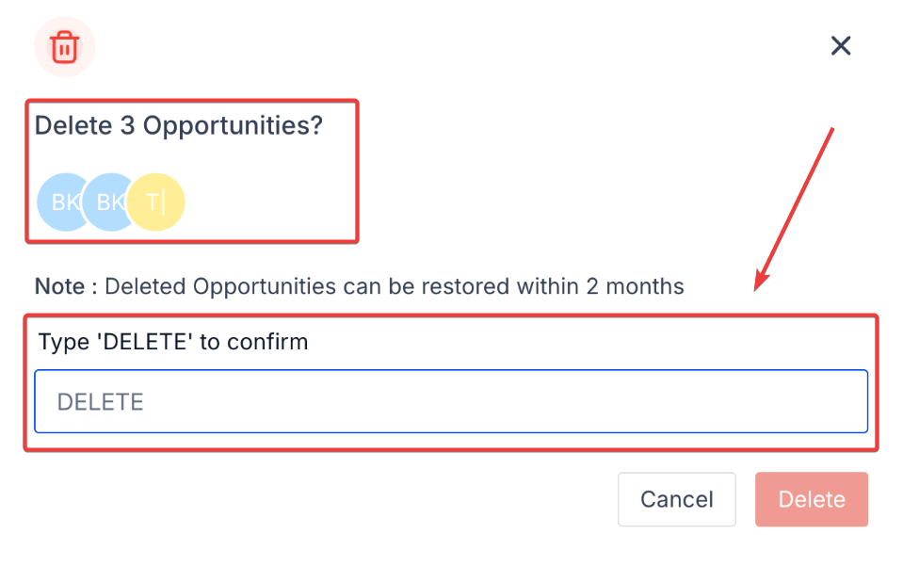
Task: Click the 'Delete 3 Opportunities?' heading
Action: (178, 125)
